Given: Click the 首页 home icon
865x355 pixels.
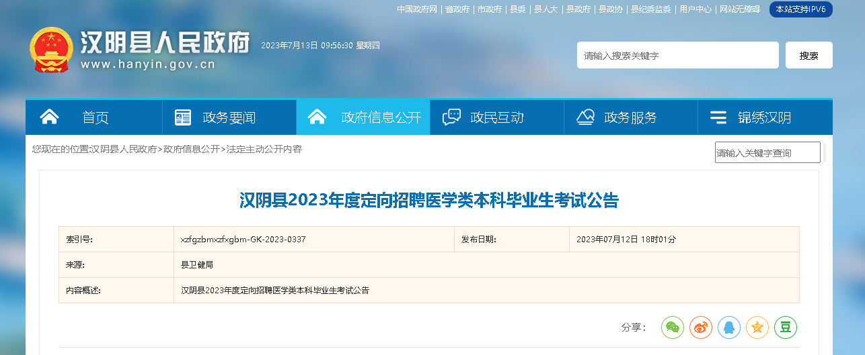Looking at the screenshot, I should (x=50, y=117).
